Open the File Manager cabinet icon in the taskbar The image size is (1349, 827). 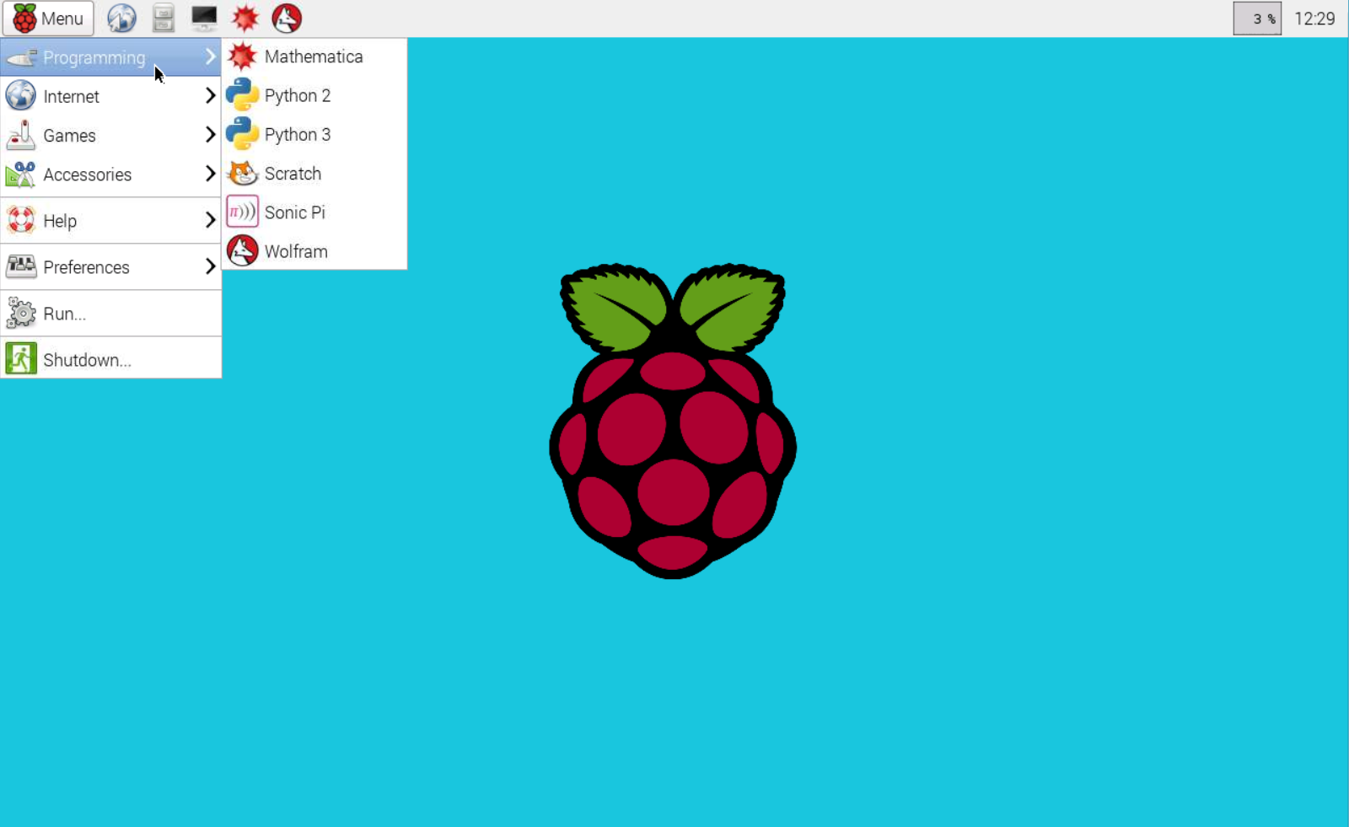pos(164,19)
